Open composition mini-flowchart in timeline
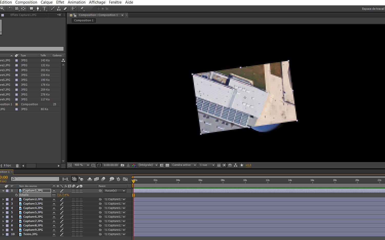 coord(65,179)
